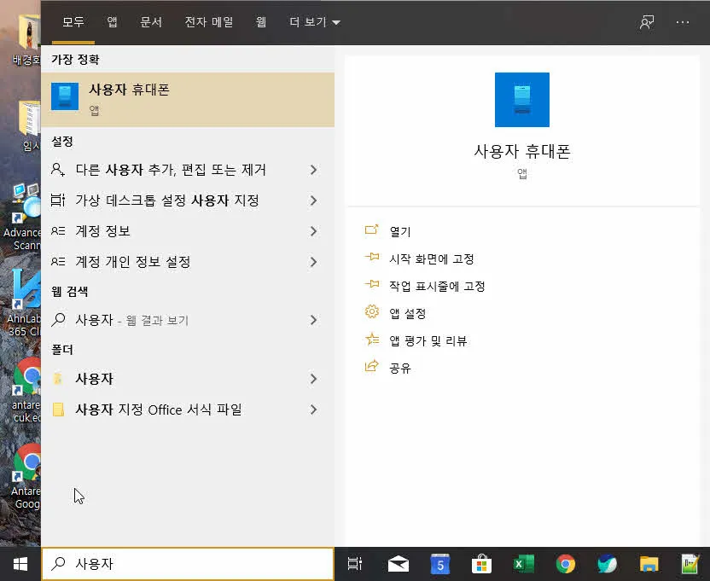This screenshot has height=581, width=710.
Task: Click the 사용자 search input field
Action: click(188, 564)
